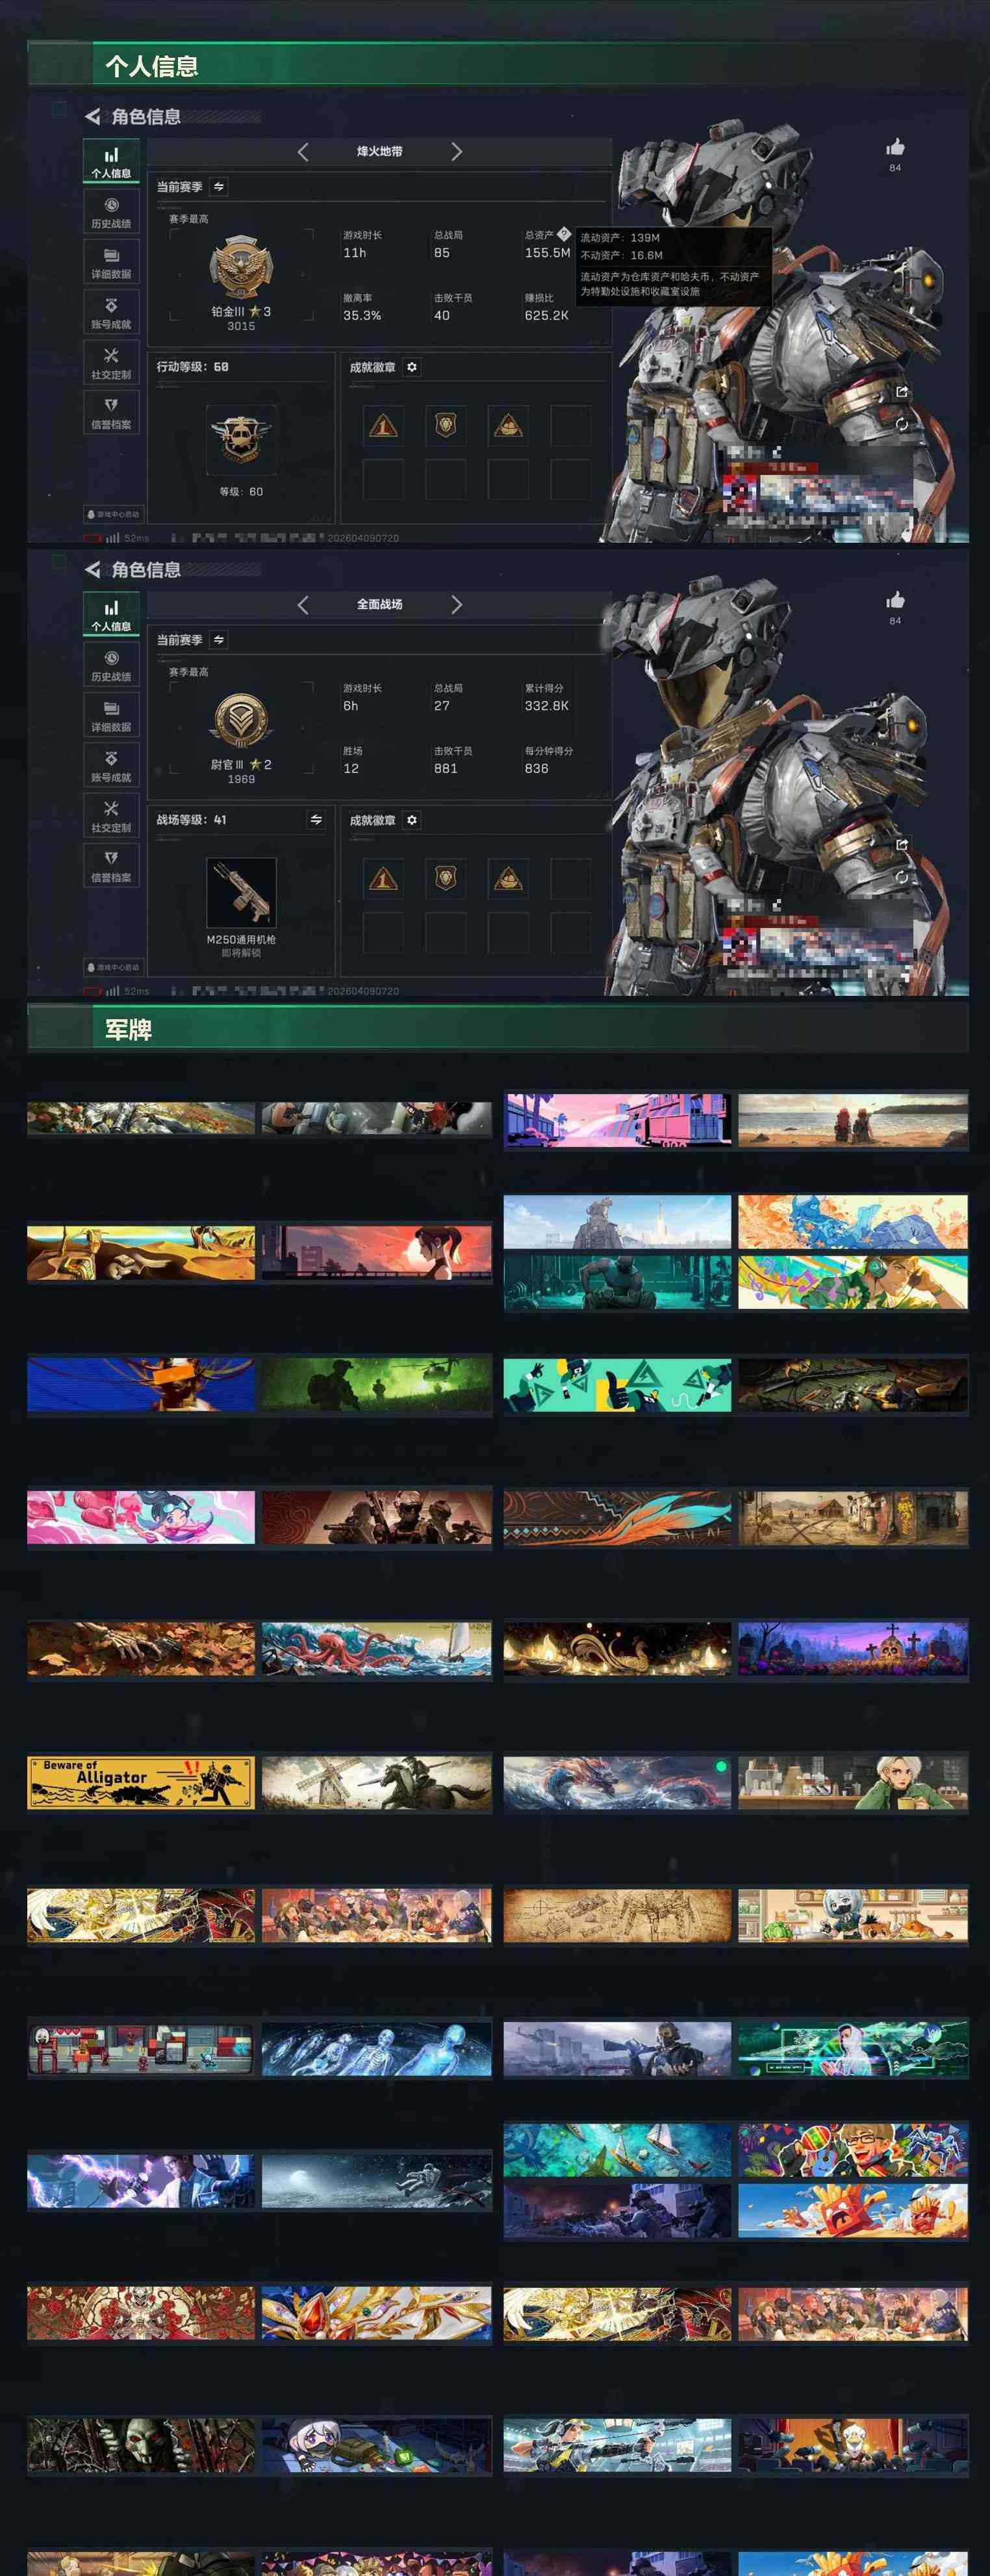Click the third achievement badge in 烽火地带 panel
The image size is (990, 2576).
click(x=509, y=426)
